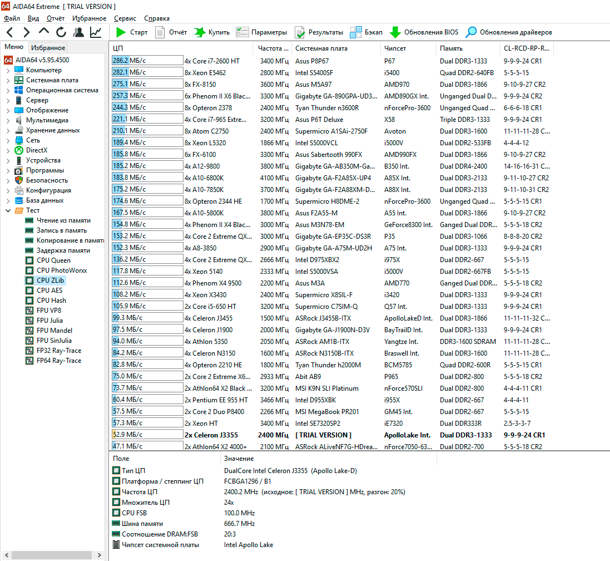Collapse the Тест tree node
Viewport: 610px width, 561px height.
(8, 211)
